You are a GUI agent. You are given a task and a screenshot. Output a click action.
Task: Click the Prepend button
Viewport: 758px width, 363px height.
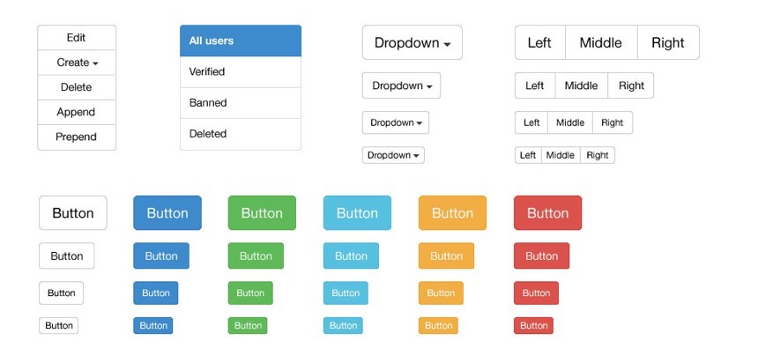pyautogui.click(x=77, y=137)
